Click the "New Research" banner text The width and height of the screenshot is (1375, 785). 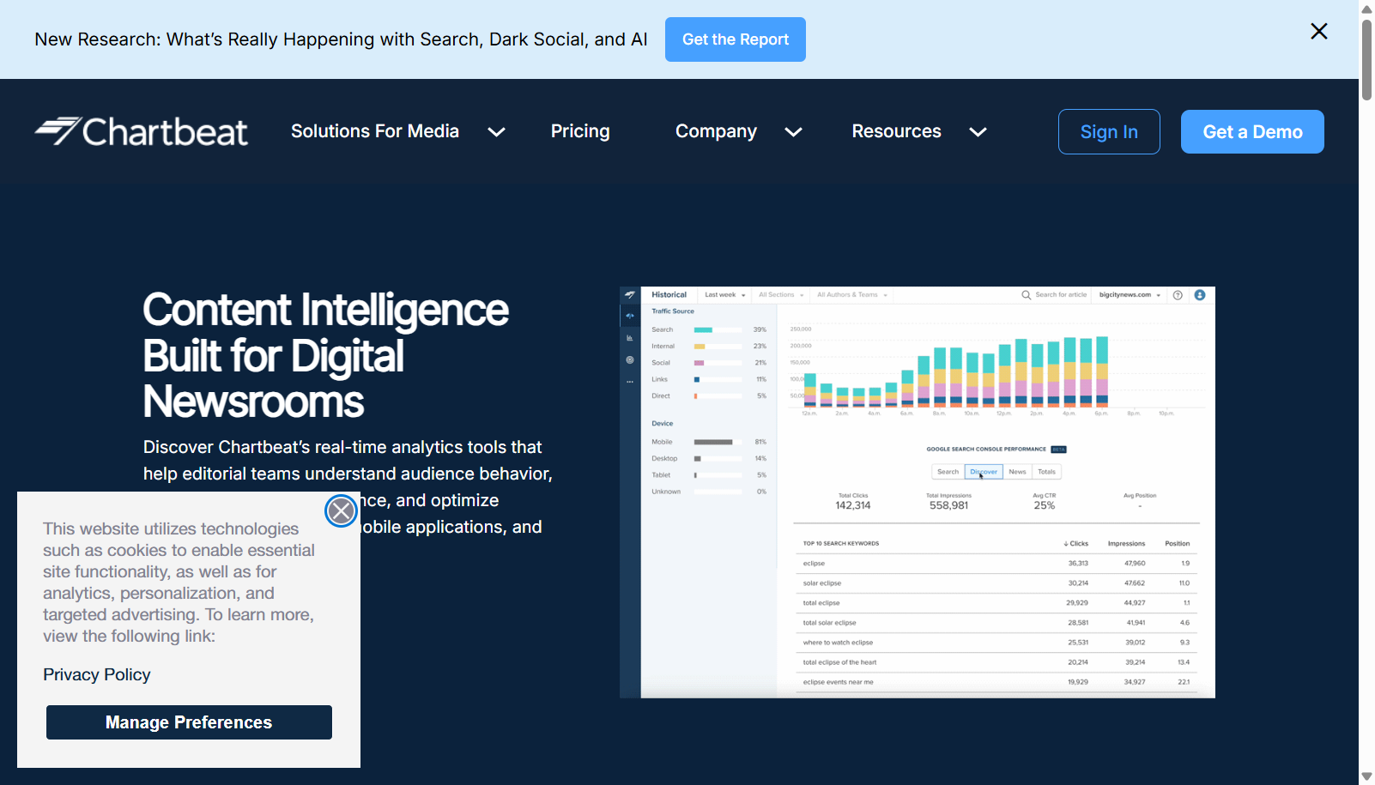341,39
